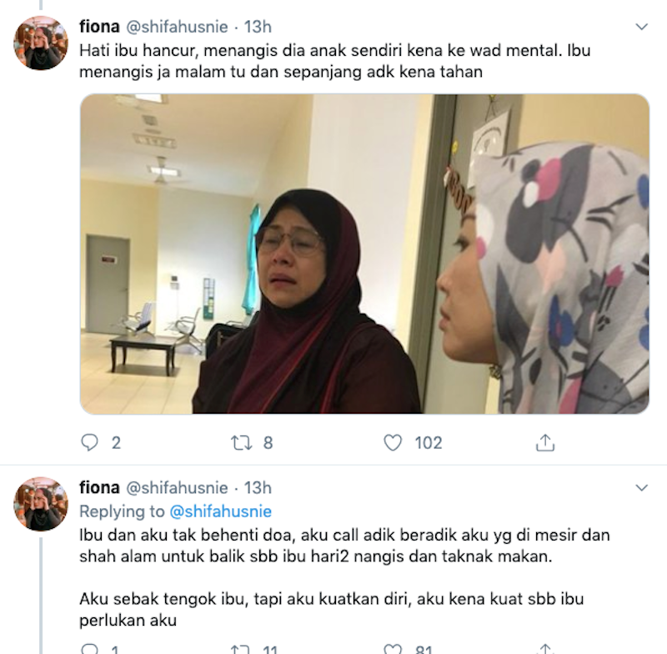The height and width of the screenshot is (654, 667).
Task: Share the second tweet via share icon
Action: pyautogui.click(x=545, y=649)
